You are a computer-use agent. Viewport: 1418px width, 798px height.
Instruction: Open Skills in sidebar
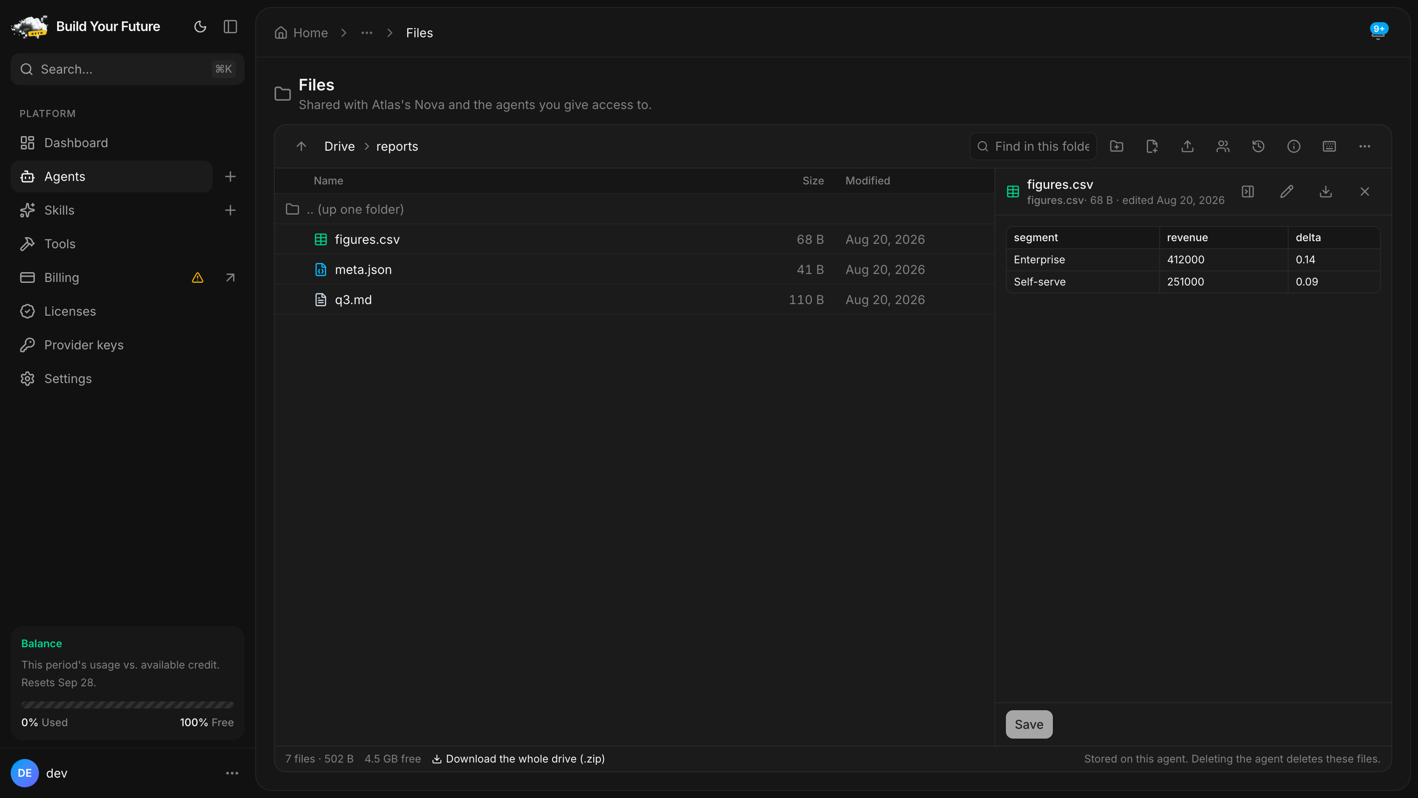click(x=111, y=210)
